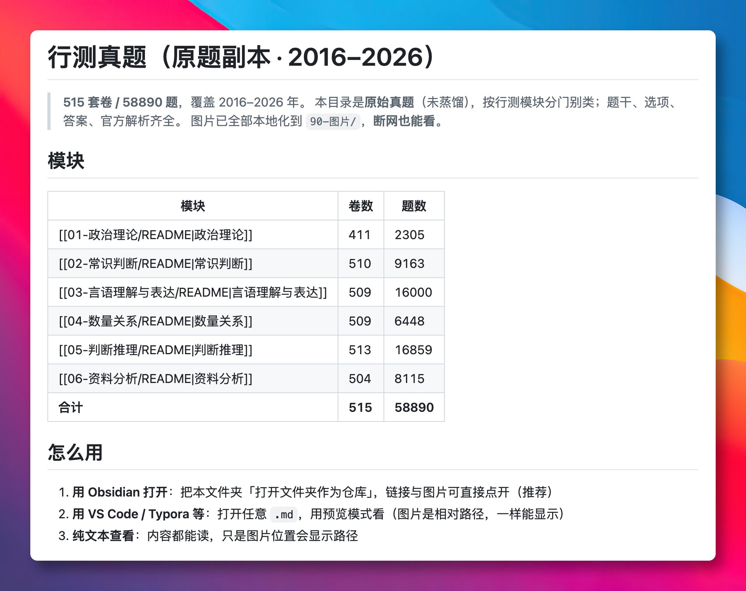Click the title 行测真题（原题副本 · 2016–2026）
Image resolution: width=746 pixels, height=591 pixels.
tap(241, 57)
